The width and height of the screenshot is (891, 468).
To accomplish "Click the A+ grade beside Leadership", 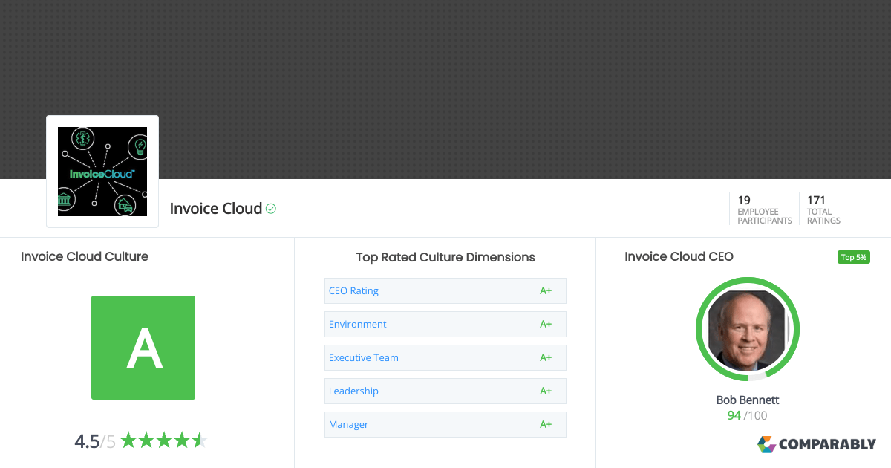I will point(546,391).
